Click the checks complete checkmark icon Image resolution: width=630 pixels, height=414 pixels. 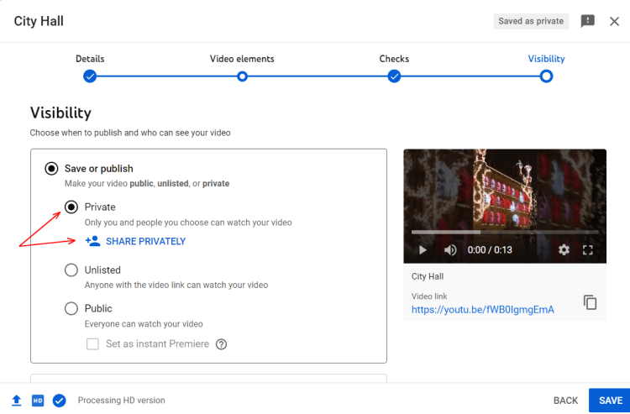pos(59,401)
